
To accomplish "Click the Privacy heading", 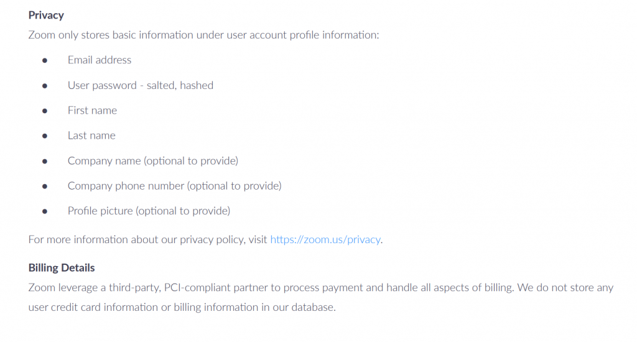I will click(x=46, y=15).
